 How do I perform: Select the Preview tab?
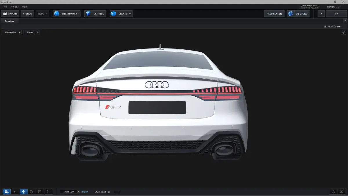(9, 21)
